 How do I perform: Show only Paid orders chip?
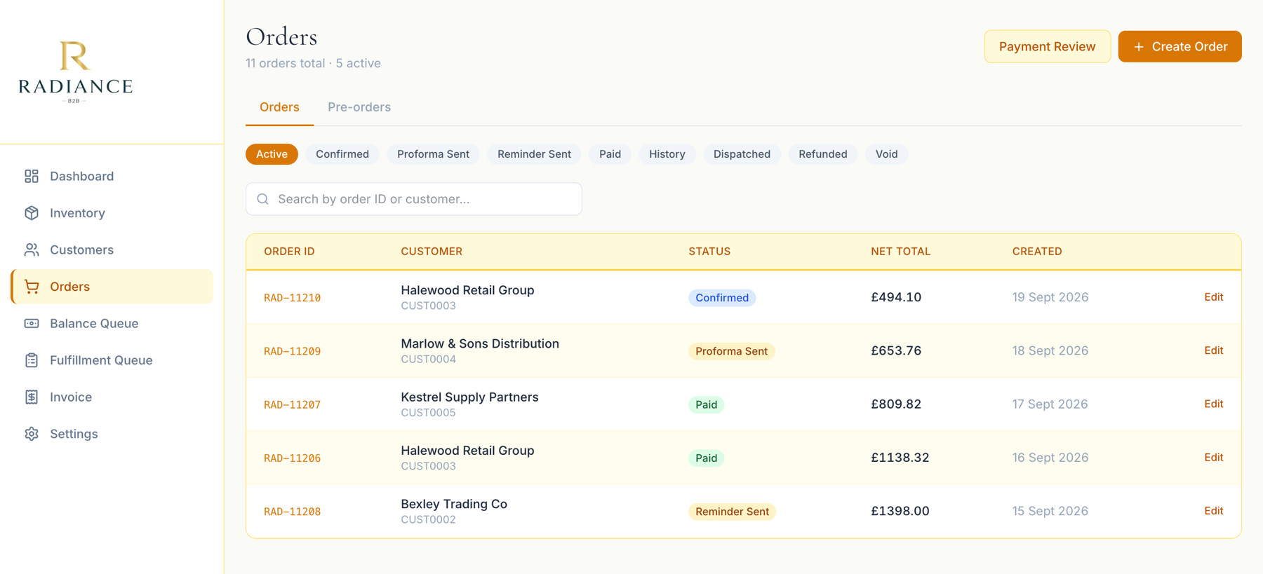[610, 154]
